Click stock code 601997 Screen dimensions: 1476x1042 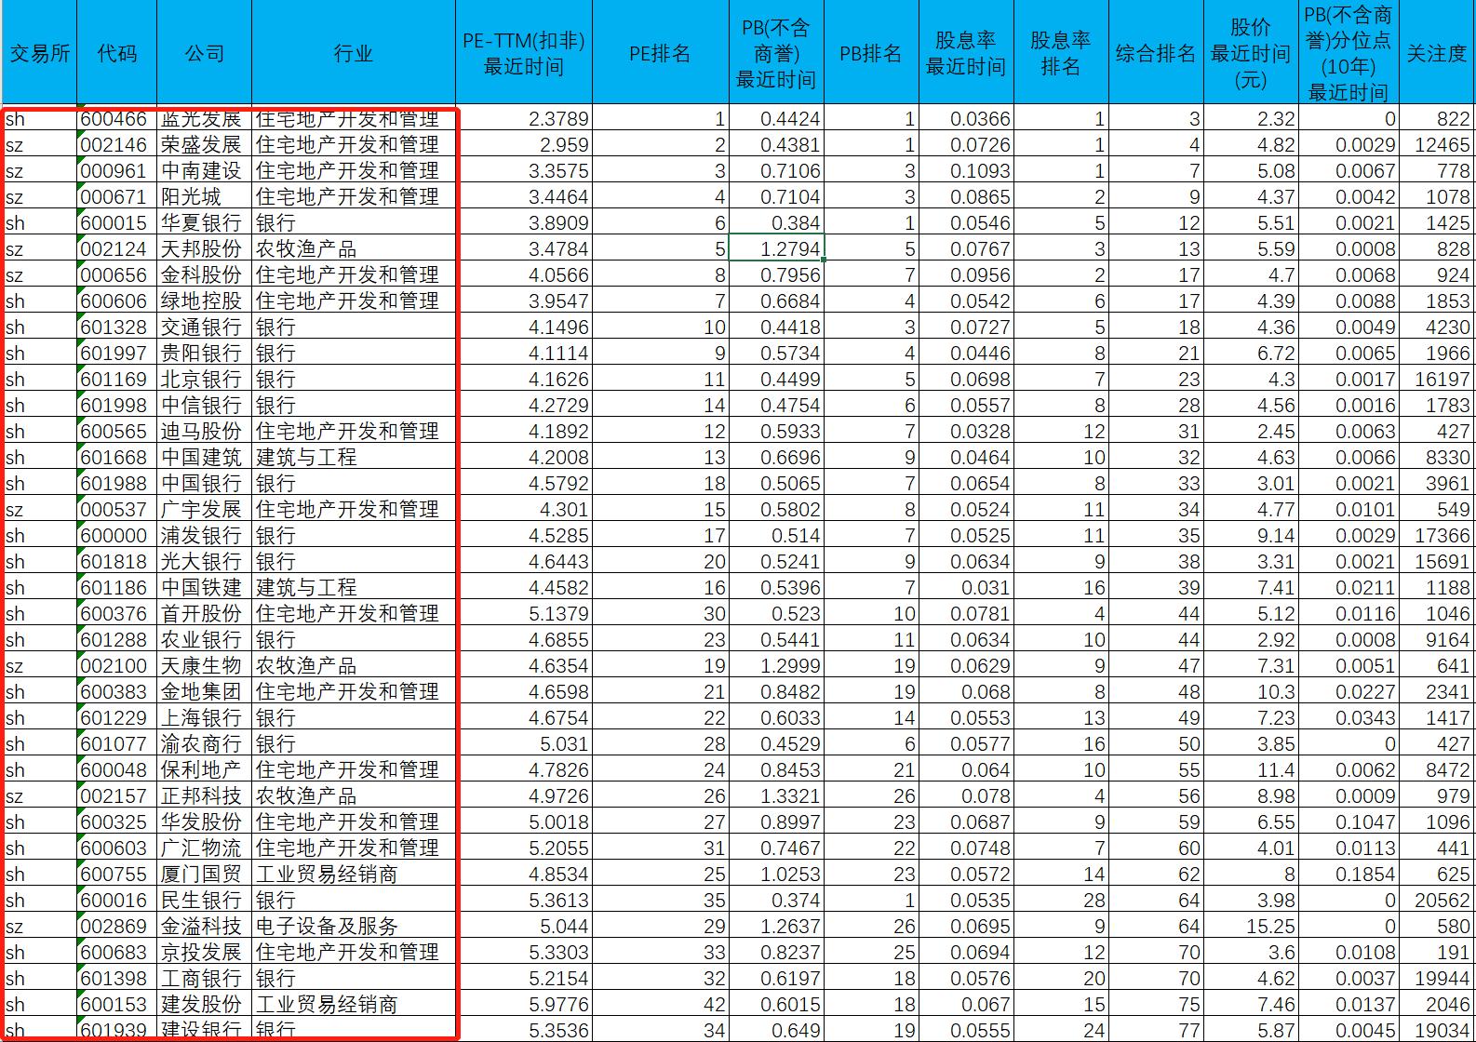click(117, 353)
